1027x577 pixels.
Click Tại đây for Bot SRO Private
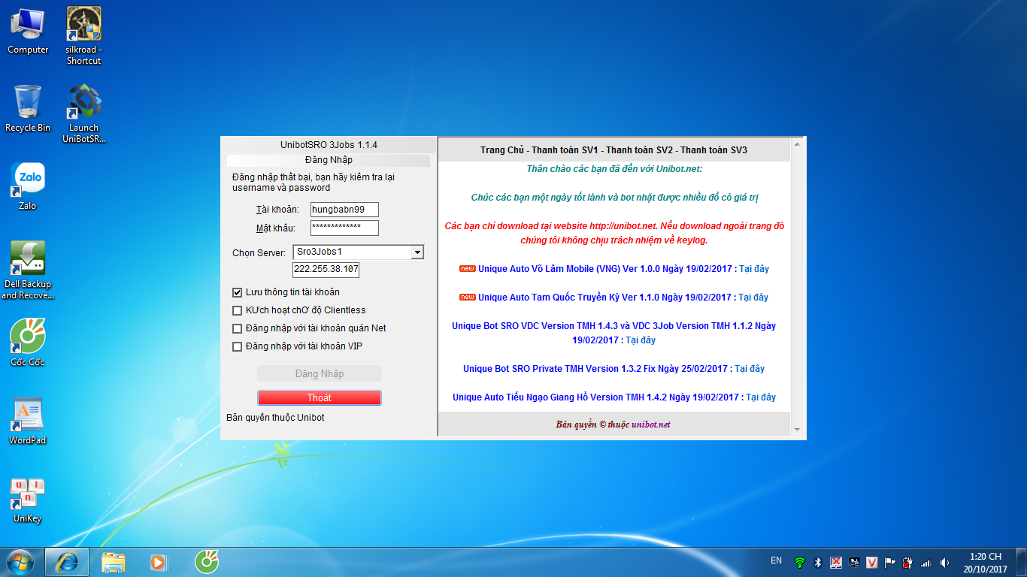(x=750, y=369)
